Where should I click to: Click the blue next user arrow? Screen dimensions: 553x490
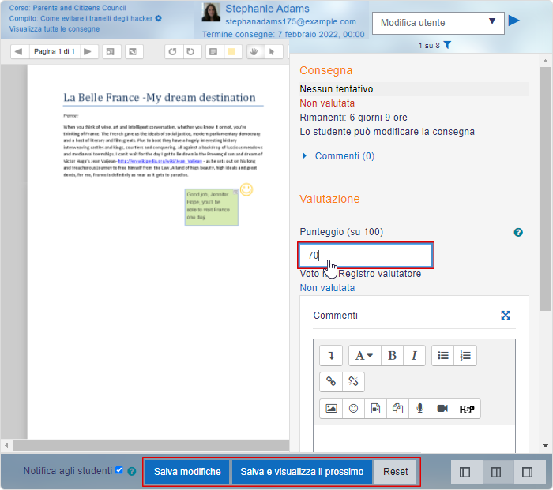point(514,21)
